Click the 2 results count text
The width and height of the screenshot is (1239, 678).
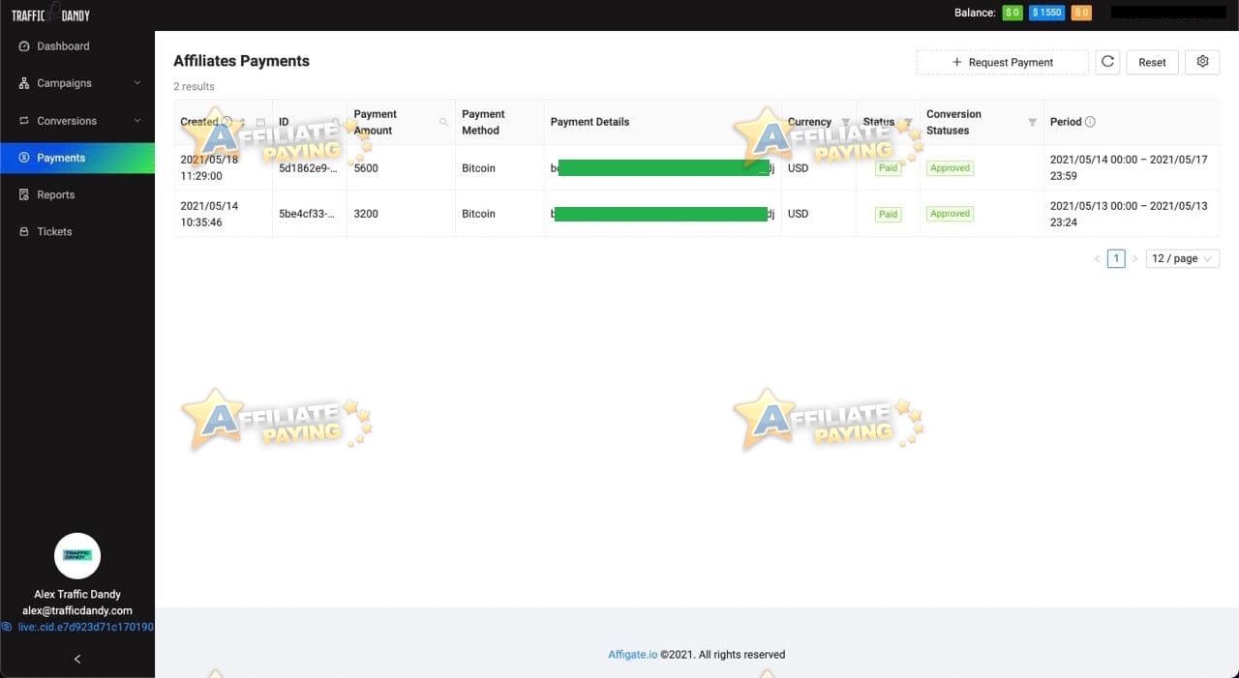point(194,87)
